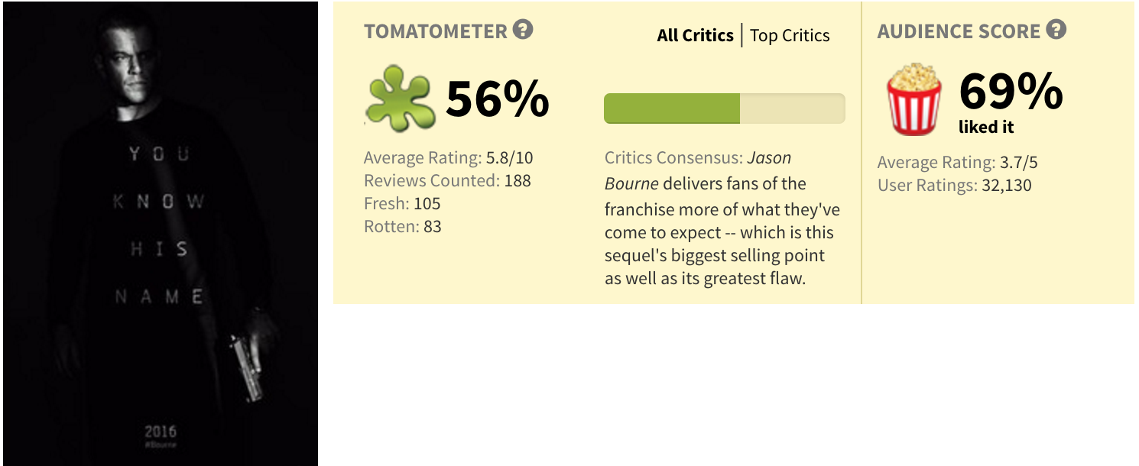Click the Critics Consensus paragraph
Screen dimensions: 1139x466
click(x=722, y=218)
